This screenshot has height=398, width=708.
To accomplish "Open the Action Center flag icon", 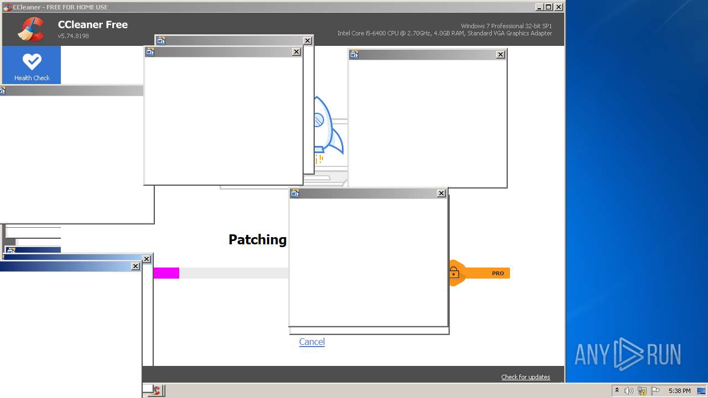I will [x=655, y=391].
